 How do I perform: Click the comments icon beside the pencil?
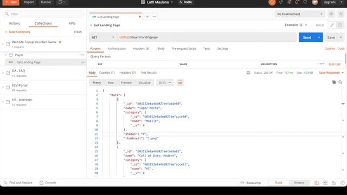pos(340,25)
